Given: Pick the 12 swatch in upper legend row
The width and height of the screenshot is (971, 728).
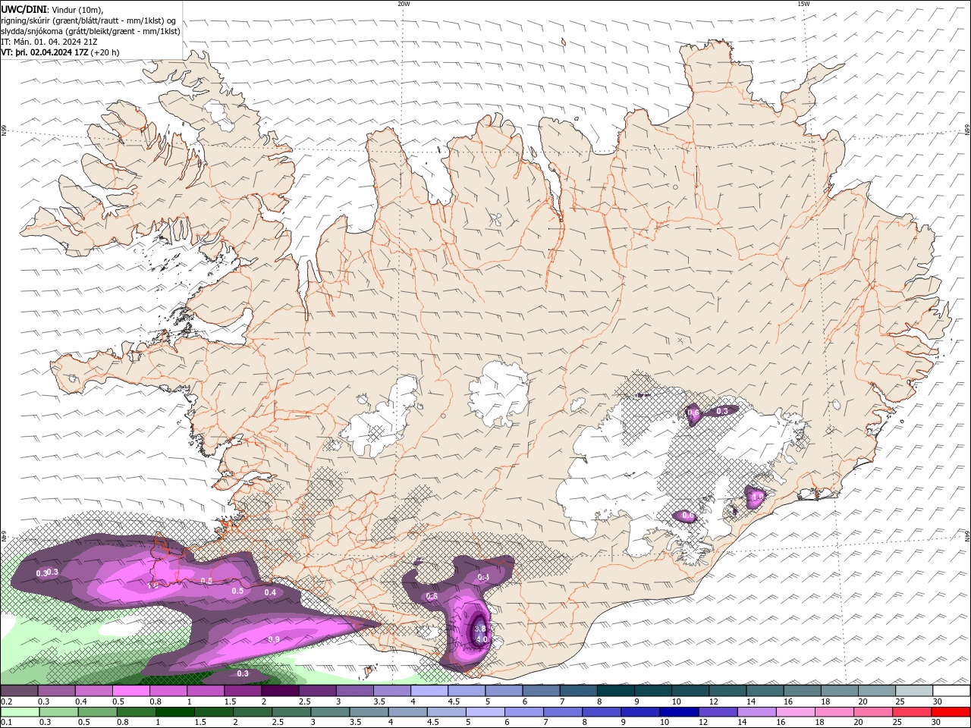Looking at the screenshot, I should coord(727,691).
